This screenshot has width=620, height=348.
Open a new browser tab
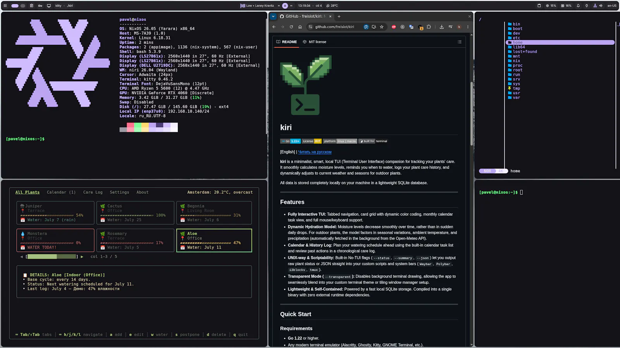tap(339, 16)
